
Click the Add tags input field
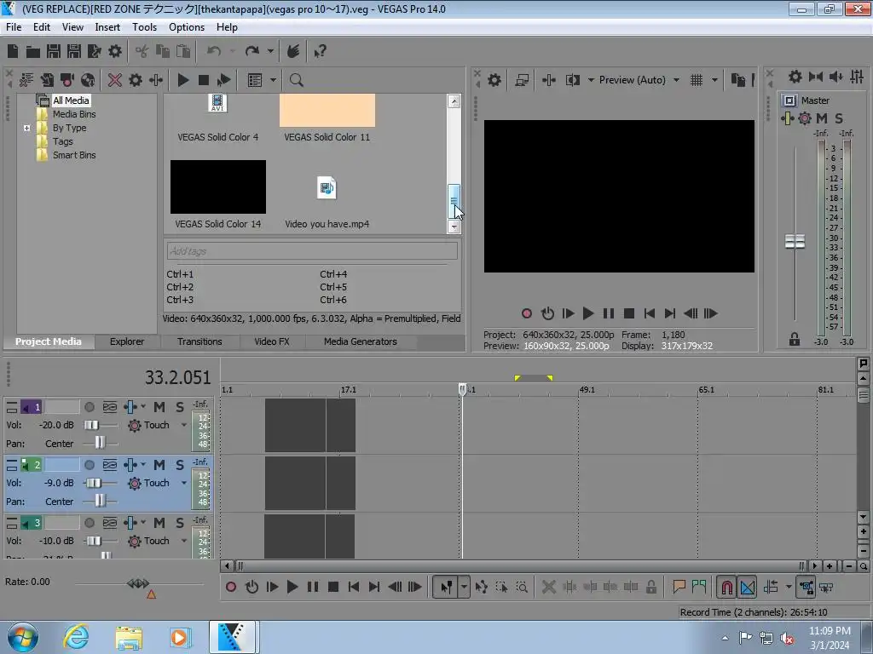tap(312, 251)
